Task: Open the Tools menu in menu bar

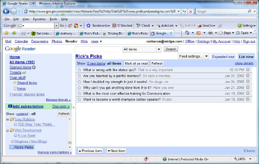Action: tap(53, 19)
